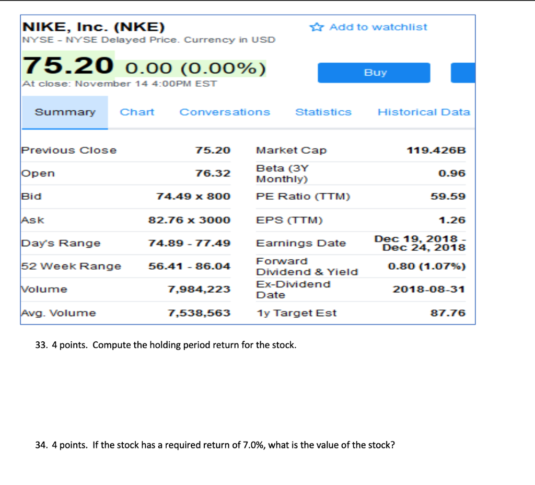Click the 52 Week Range label
Screen dimensions: 535x485
coord(71,266)
